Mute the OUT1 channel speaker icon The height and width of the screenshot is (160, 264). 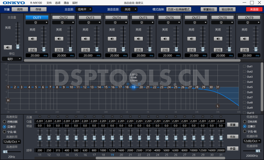click(32, 39)
